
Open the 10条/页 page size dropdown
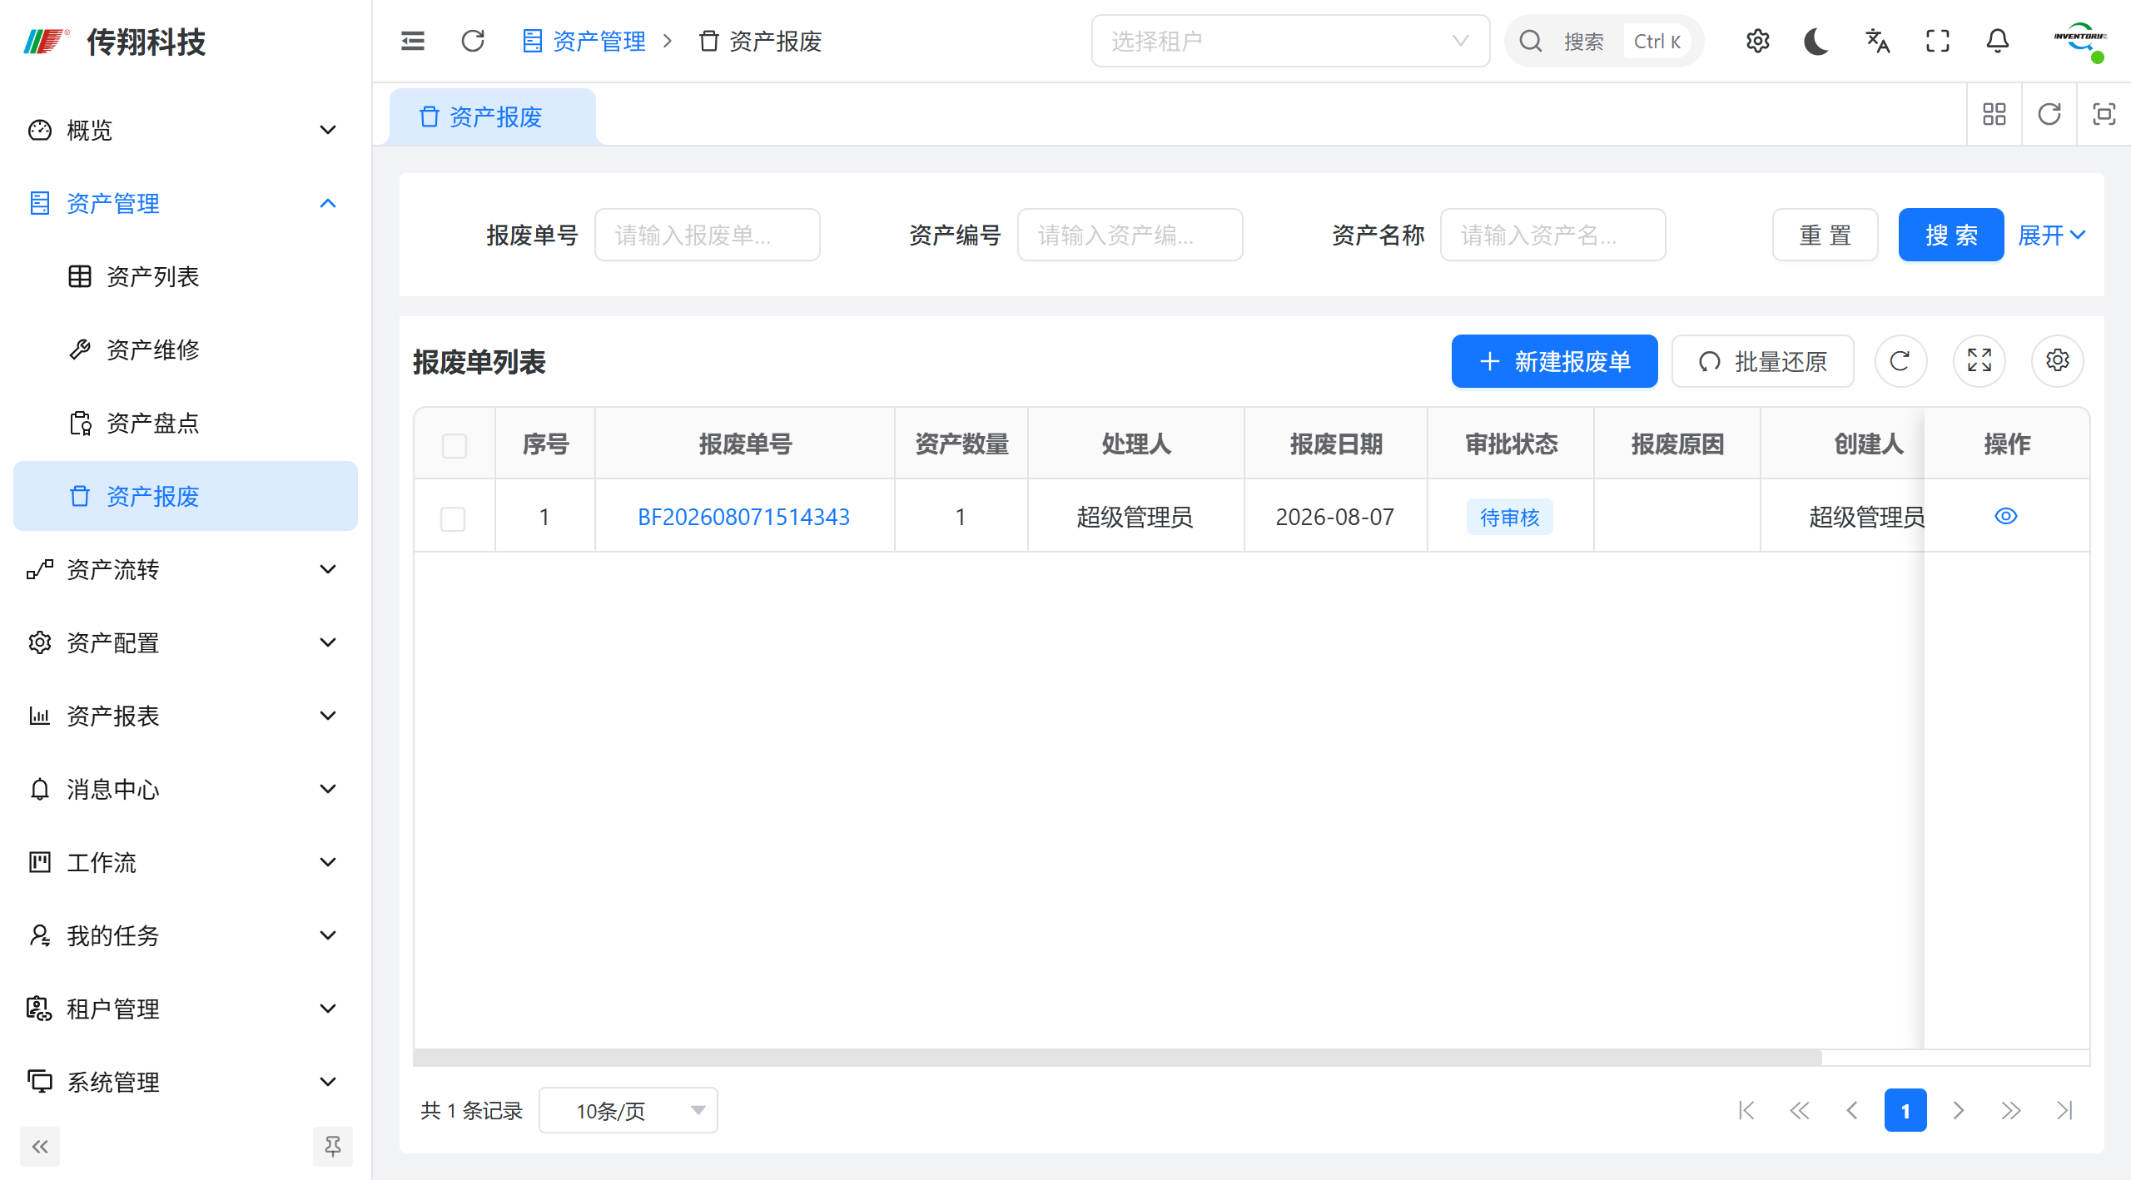pos(628,1110)
